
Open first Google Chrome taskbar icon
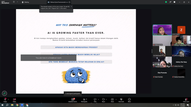[x=17, y=105]
